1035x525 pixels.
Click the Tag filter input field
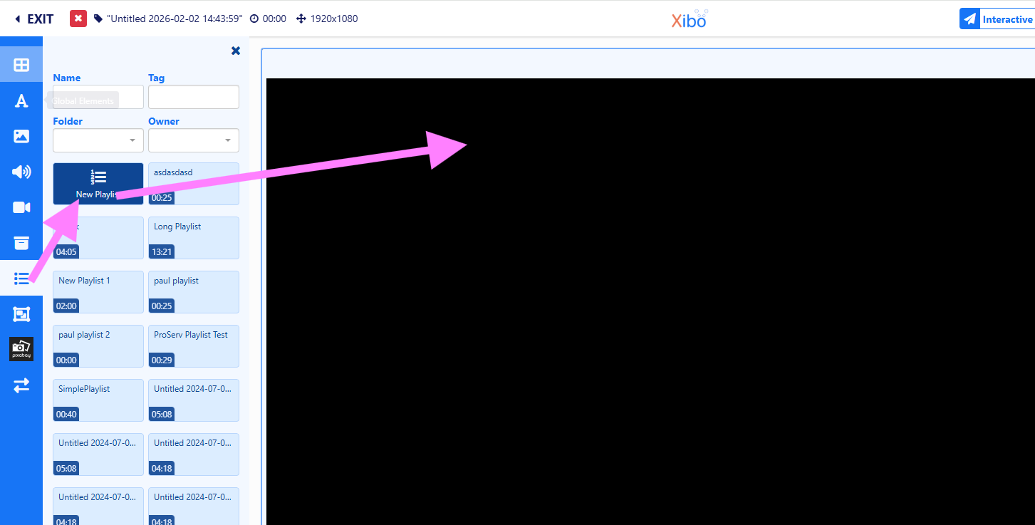tap(194, 97)
